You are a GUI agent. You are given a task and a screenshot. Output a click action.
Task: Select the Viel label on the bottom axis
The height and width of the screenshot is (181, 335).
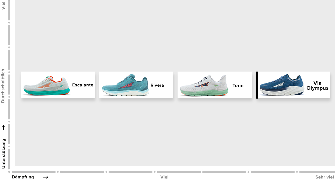point(164,177)
